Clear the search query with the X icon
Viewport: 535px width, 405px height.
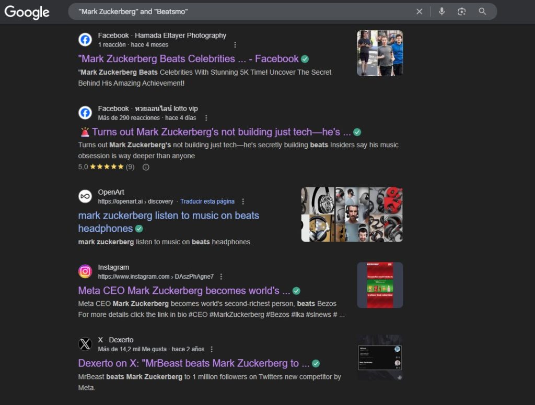point(420,11)
